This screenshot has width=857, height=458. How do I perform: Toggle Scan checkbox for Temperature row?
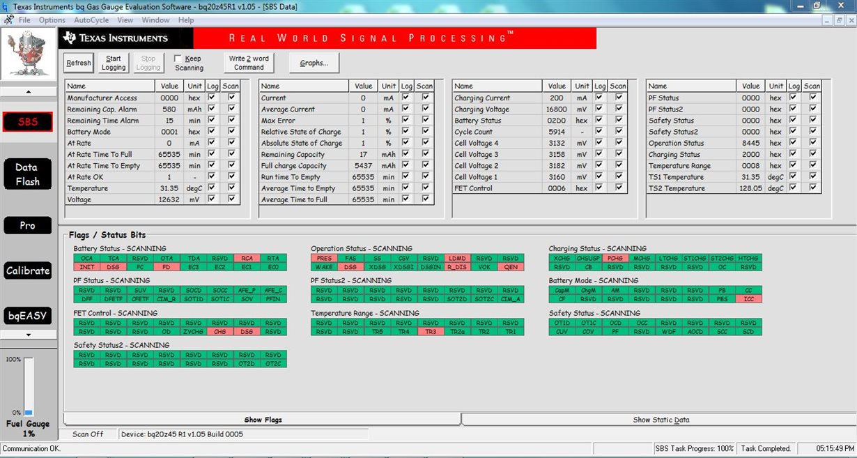[x=231, y=188]
